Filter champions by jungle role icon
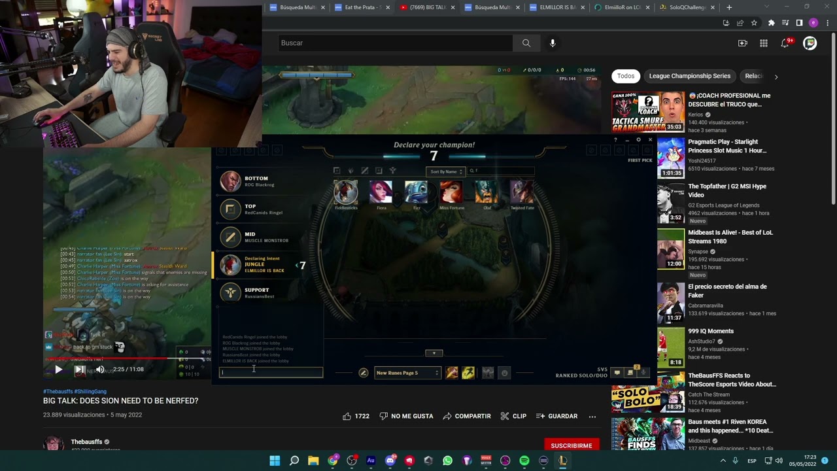The width and height of the screenshot is (837, 471). pyautogui.click(x=350, y=171)
